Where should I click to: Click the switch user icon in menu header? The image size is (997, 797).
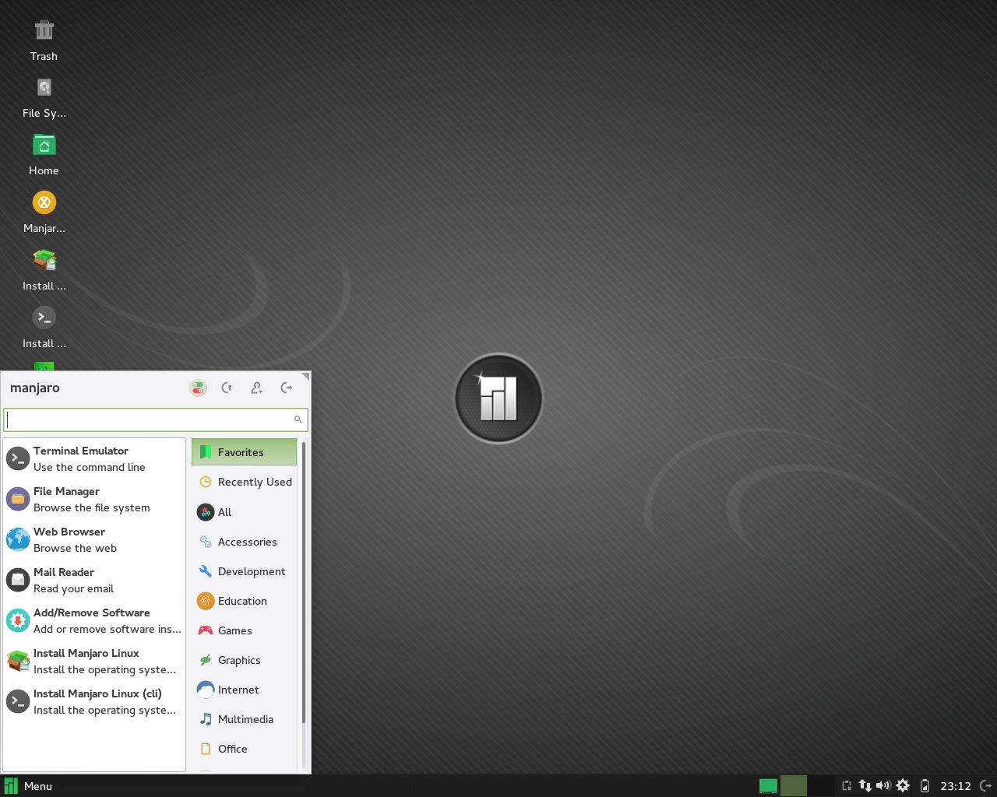tap(256, 388)
